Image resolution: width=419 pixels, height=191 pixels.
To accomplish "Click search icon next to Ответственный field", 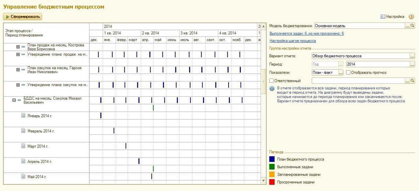I will point(412,80).
